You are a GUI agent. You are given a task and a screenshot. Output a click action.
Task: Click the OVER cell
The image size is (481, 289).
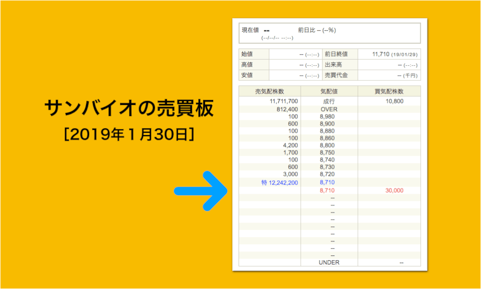(329, 109)
